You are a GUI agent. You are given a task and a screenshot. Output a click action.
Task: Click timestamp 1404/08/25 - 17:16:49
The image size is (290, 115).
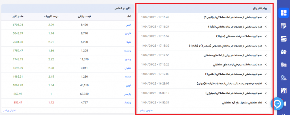click(x=155, y=17)
